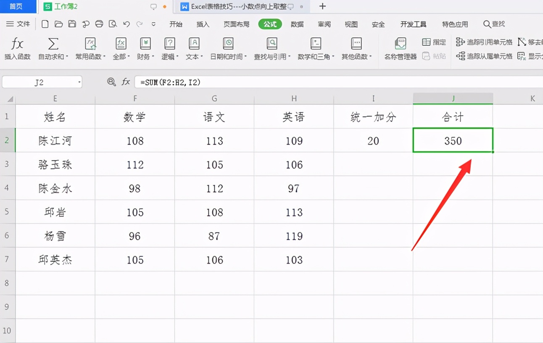Click the monitor icon on 工作簿2 tab
Screen dimensions: 543x343
point(153,7)
